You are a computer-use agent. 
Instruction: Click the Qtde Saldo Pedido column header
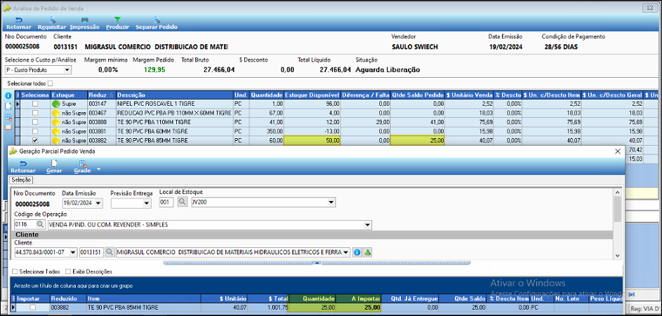418,95
